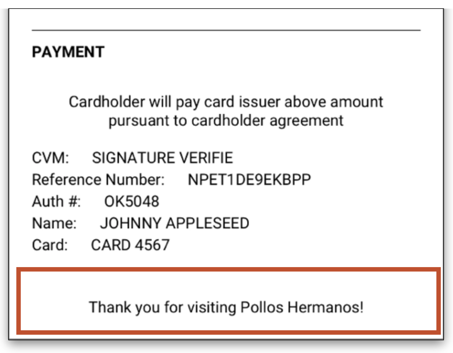
Task: Click the word Cardholder in agreement text
Action: [x=107, y=102]
